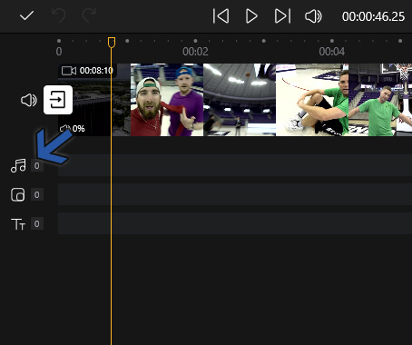Confirm edits with the checkmark icon

[x=26, y=15]
